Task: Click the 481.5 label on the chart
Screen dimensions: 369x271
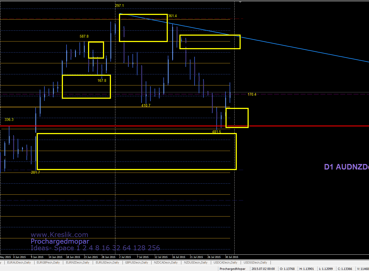Action: click(x=217, y=132)
